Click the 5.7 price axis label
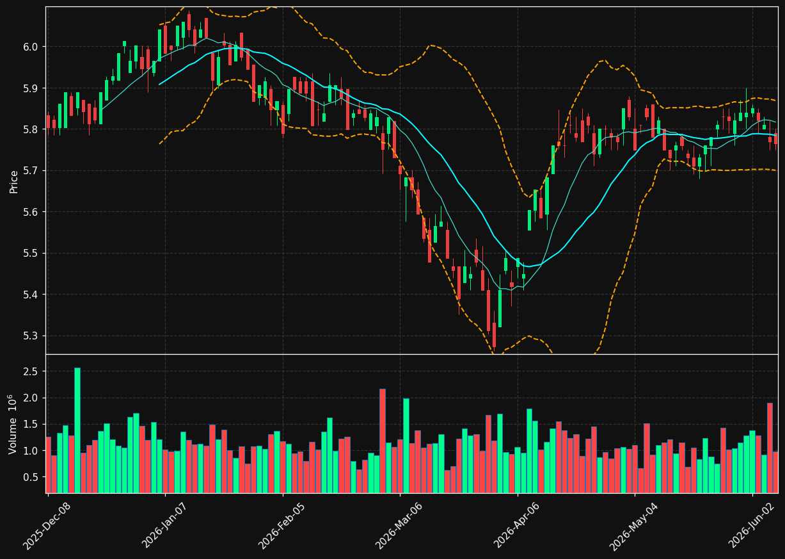 [x=31, y=170]
